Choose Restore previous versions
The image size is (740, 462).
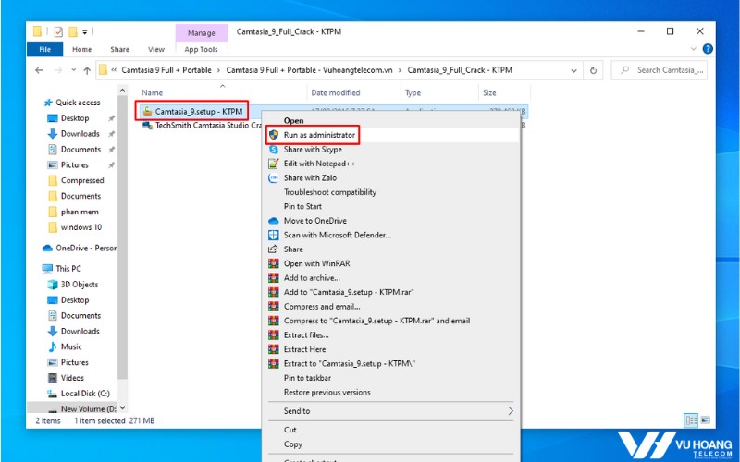tap(327, 392)
